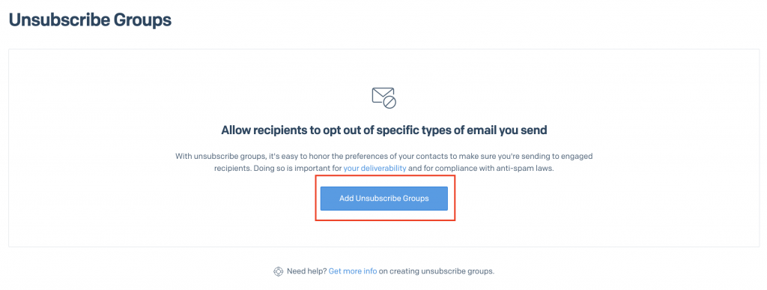Click the 'Allow recipients to opt out' headline
The height and width of the screenshot is (290, 767).
(x=384, y=130)
